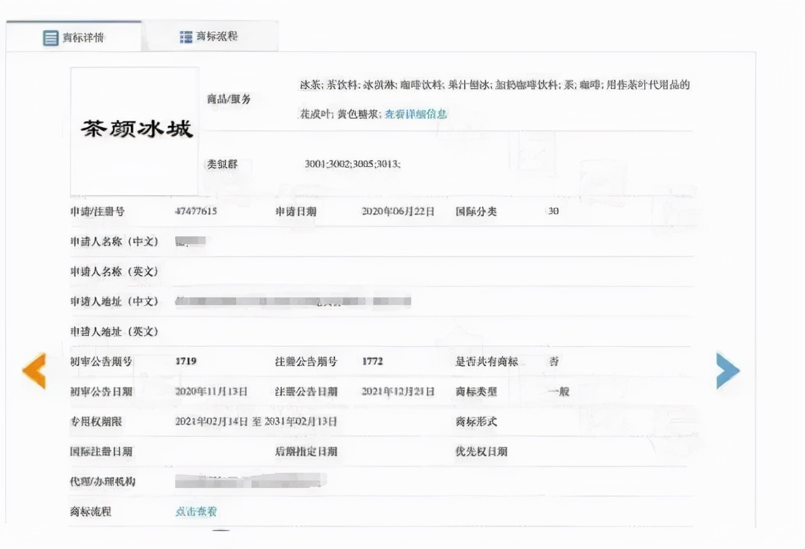Go to next trademark with blue right arrow
The width and height of the screenshot is (805, 549).
728,370
